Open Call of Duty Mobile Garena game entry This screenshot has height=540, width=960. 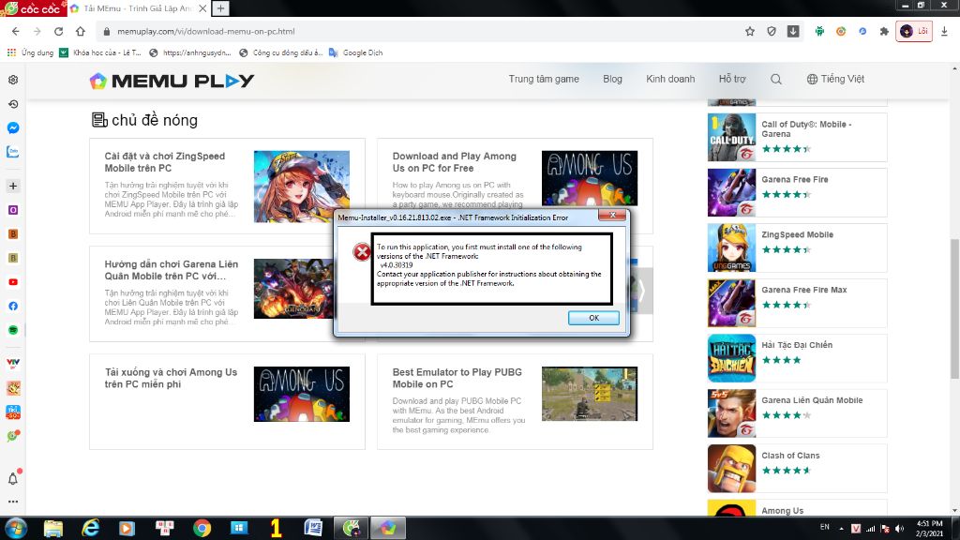797,137
